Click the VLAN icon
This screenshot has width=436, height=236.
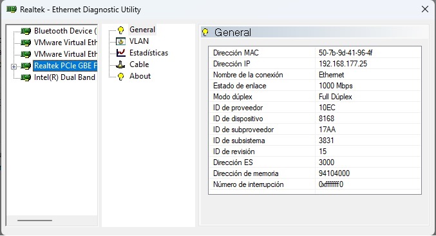pos(120,41)
